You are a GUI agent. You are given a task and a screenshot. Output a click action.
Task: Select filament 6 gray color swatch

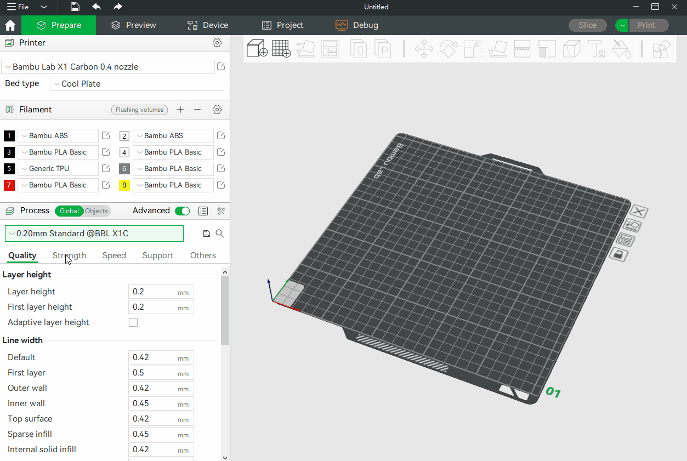pos(124,169)
